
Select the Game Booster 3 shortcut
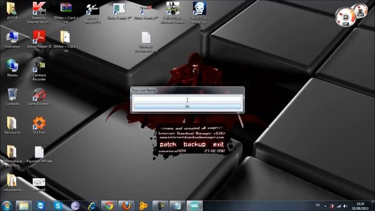[x=39, y=97]
